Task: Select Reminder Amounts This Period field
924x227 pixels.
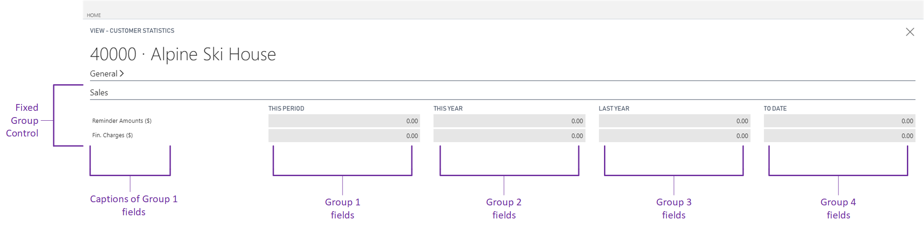Action: click(x=344, y=121)
